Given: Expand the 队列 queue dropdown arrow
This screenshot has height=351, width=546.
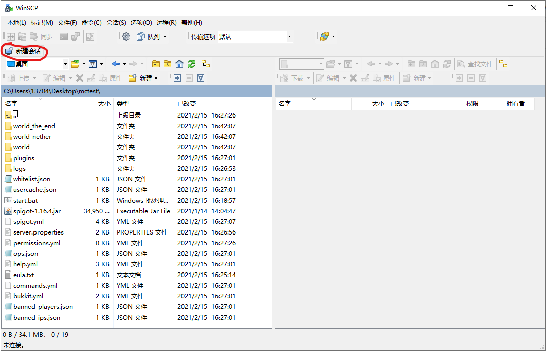Looking at the screenshot, I should tap(165, 36).
